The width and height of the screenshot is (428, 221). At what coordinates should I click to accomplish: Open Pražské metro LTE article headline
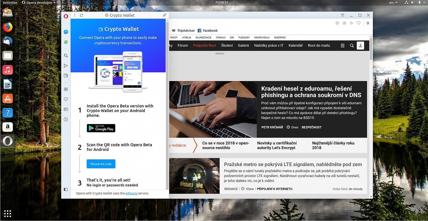click(293, 164)
